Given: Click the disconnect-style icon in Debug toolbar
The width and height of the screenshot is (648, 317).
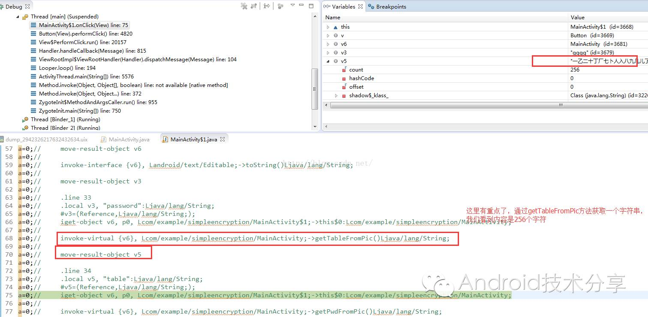Looking at the screenshot, I should tap(254, 6).
